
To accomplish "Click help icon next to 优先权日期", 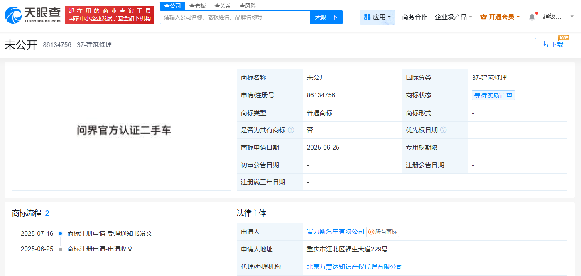I will tap(443, 130).
